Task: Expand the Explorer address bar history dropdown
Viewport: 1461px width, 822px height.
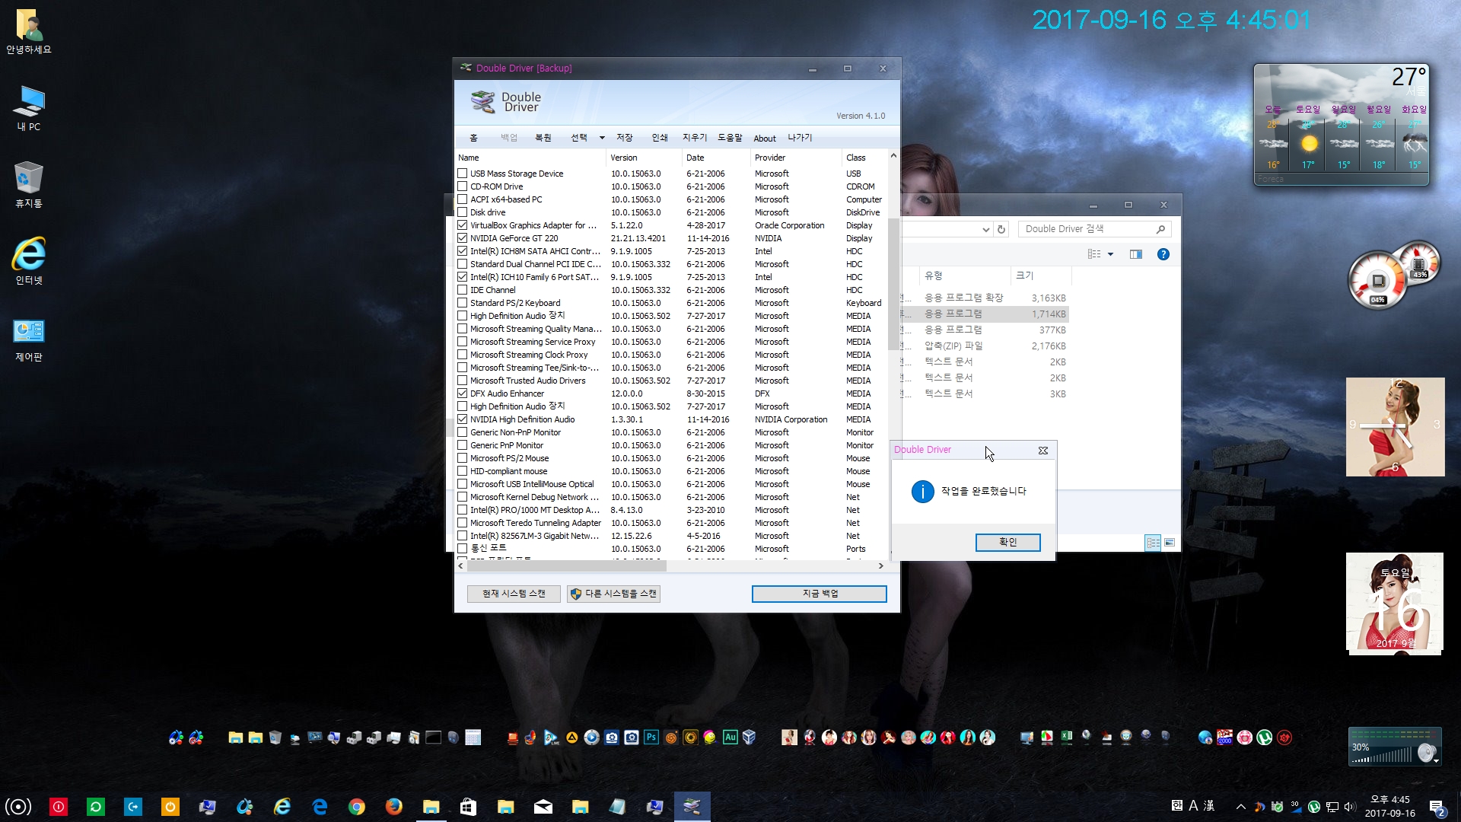Action: point(986,229)
